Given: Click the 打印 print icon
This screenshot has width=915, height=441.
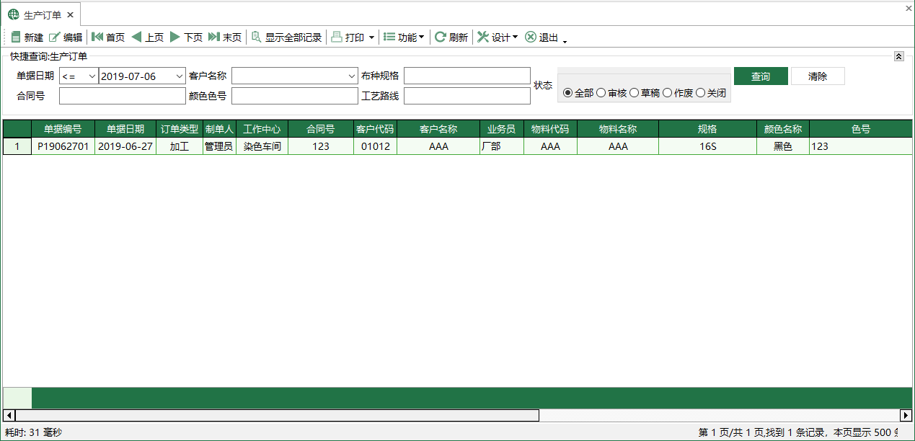Looking at the screenshot, I should (x=337, y=37).
